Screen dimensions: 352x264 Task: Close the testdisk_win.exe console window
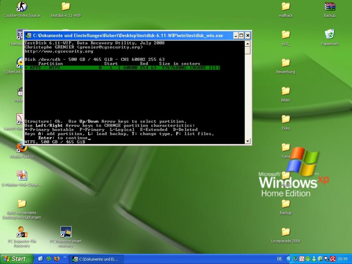coord(248,35)
